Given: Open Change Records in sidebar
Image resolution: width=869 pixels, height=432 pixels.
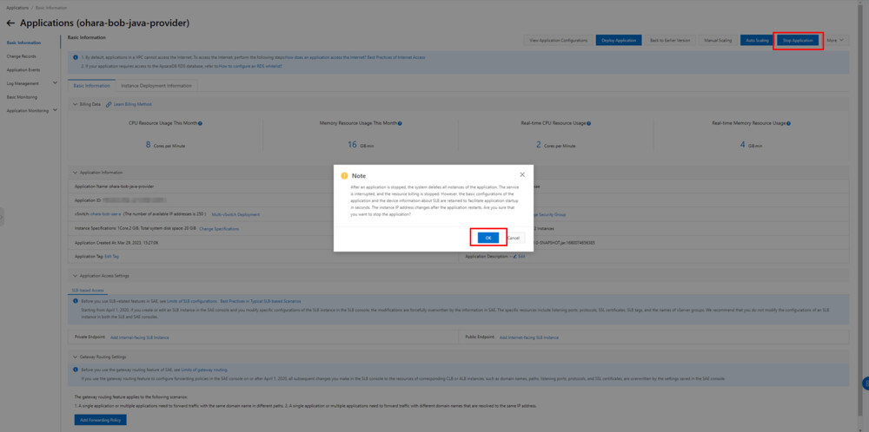Looking at the screenshot, I should [x=22, y=56].
